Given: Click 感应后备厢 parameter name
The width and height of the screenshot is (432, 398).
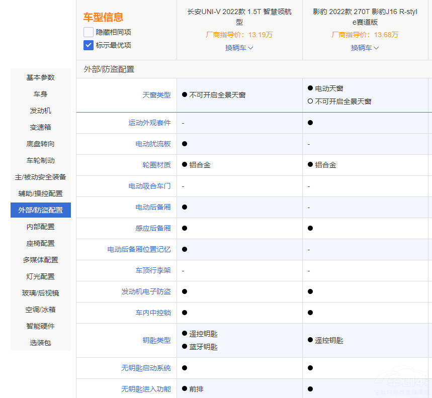Looking at the screenshot, I should pos(153,228).
